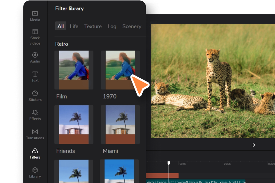Apply the Friends filter thumbnail

pyautogui.click(x=74, y=124)
